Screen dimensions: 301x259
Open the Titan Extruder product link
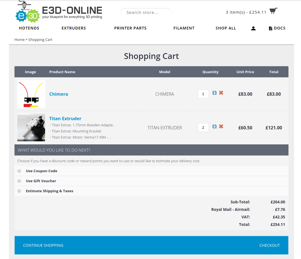click(x=65, y=119)
